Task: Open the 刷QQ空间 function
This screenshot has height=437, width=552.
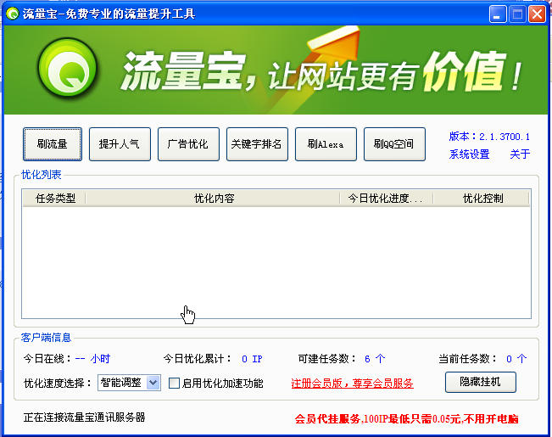Action: (394, 144)
